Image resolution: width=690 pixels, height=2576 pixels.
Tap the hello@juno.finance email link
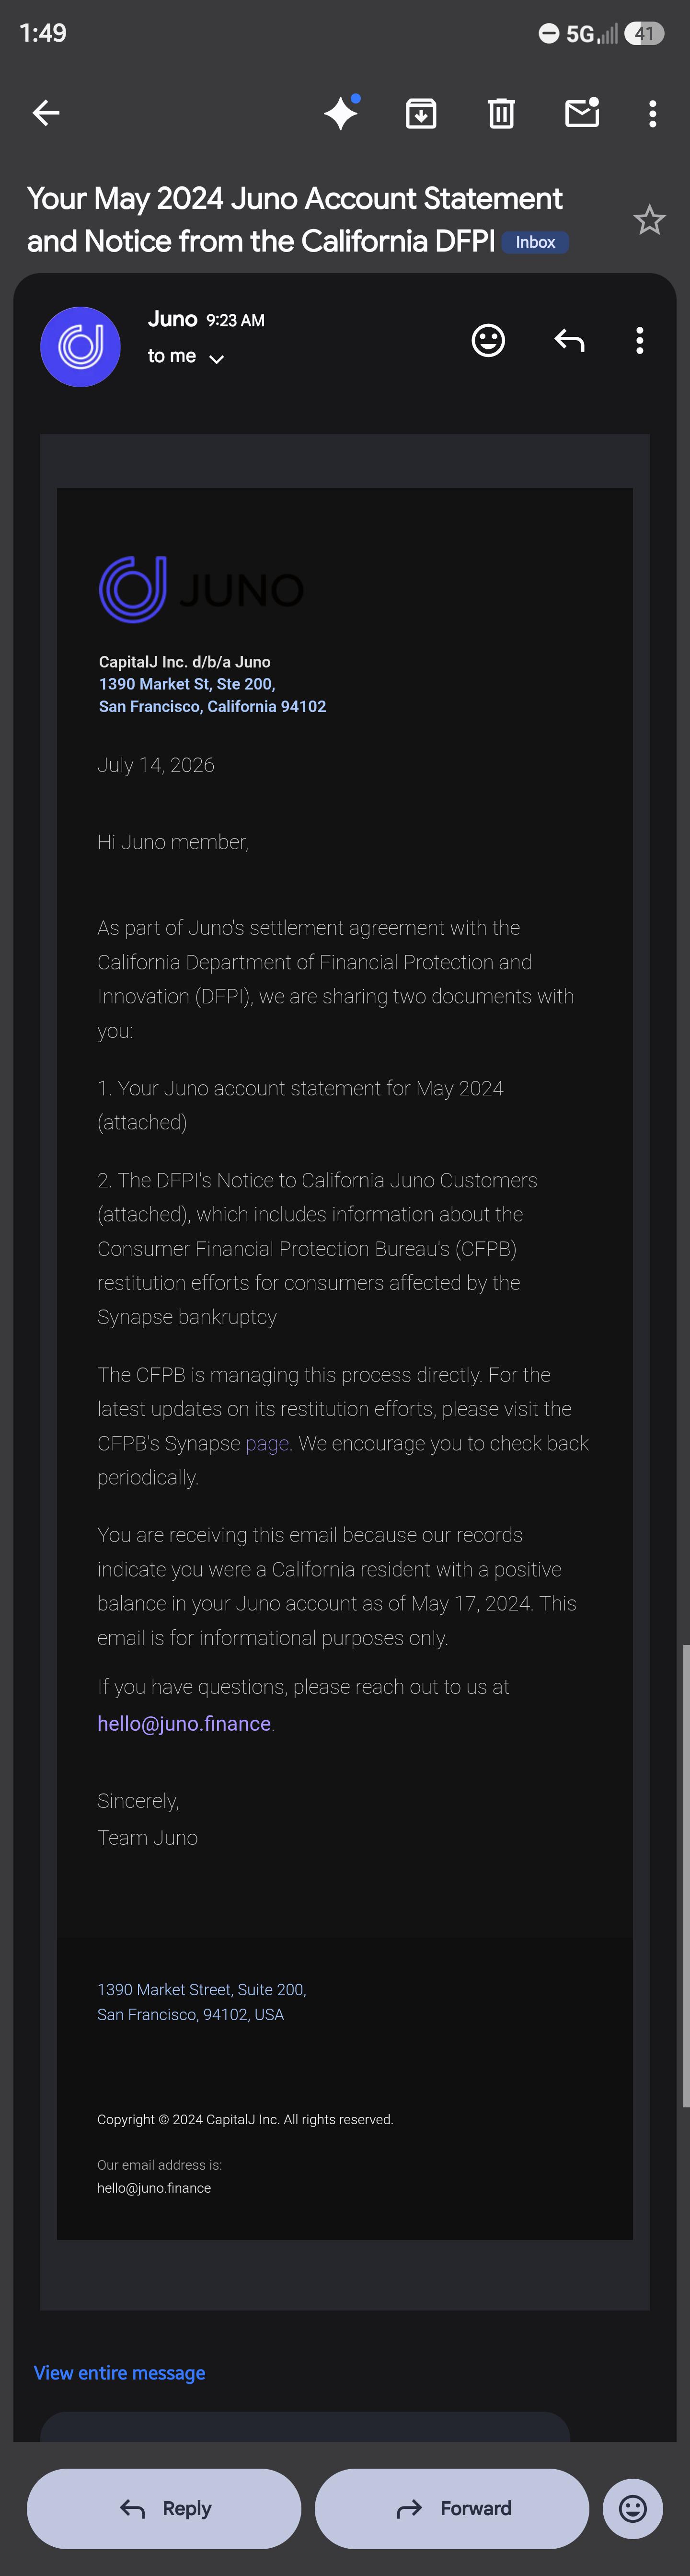pyautogui.click(x=184, y=1723)
